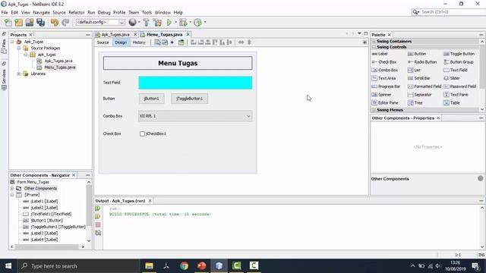Toggle the jCheckBox1 checkbox in the form

(x=142, y=133)
